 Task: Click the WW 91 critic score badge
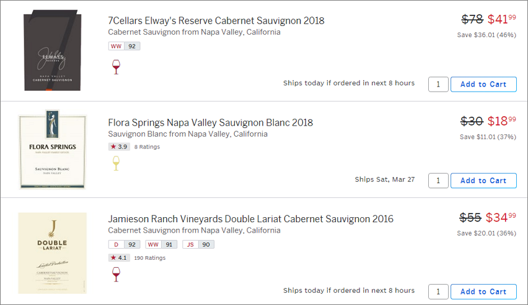[161, 244]
